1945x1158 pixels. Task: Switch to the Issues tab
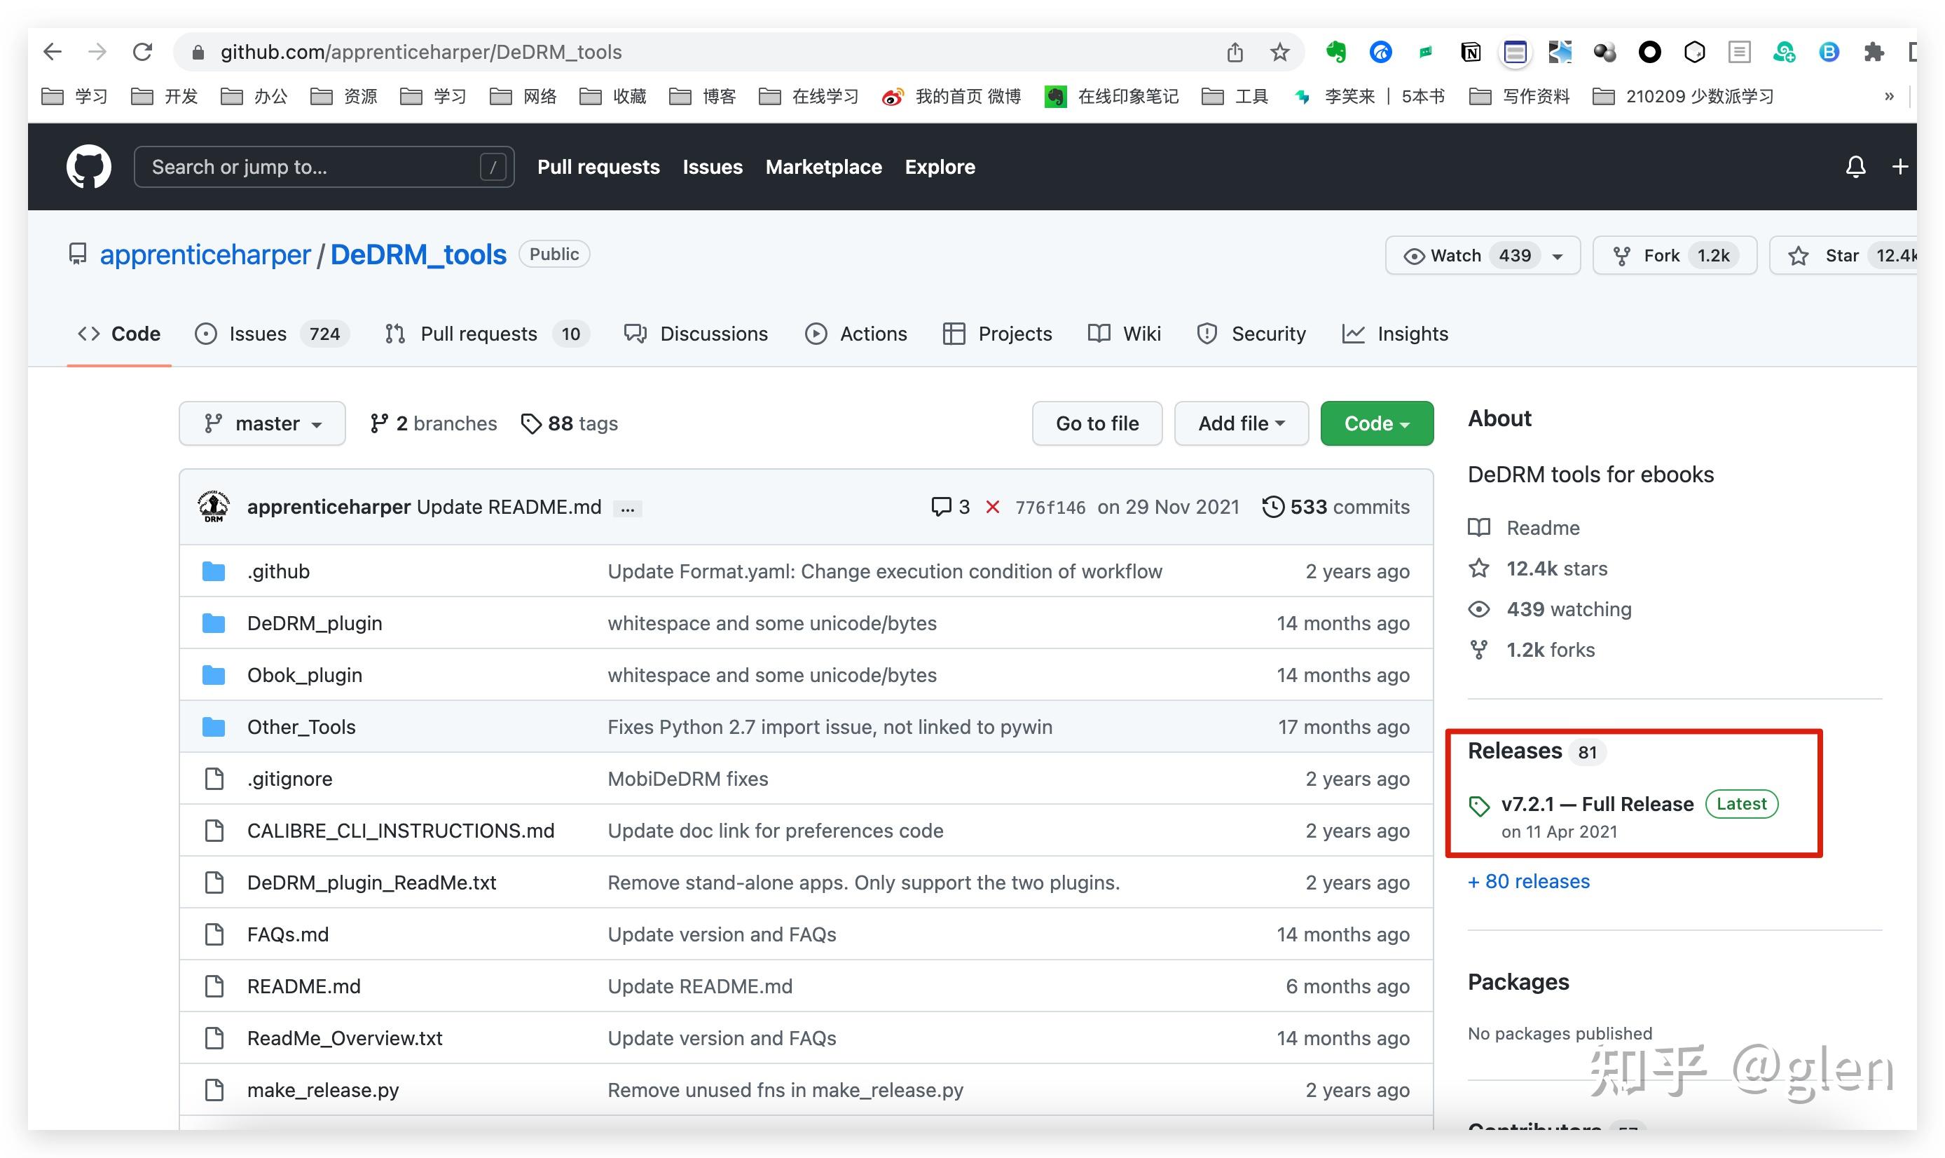click(x=257, y=334)
